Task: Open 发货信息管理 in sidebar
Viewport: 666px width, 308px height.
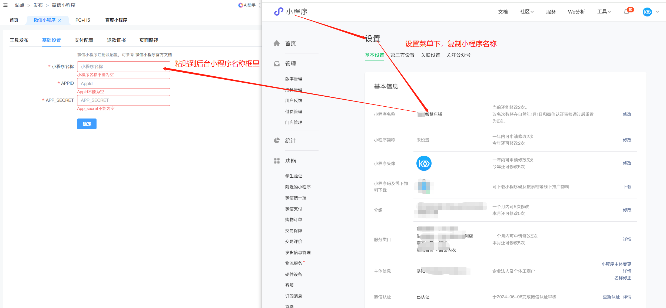Action: pos(298,252)
